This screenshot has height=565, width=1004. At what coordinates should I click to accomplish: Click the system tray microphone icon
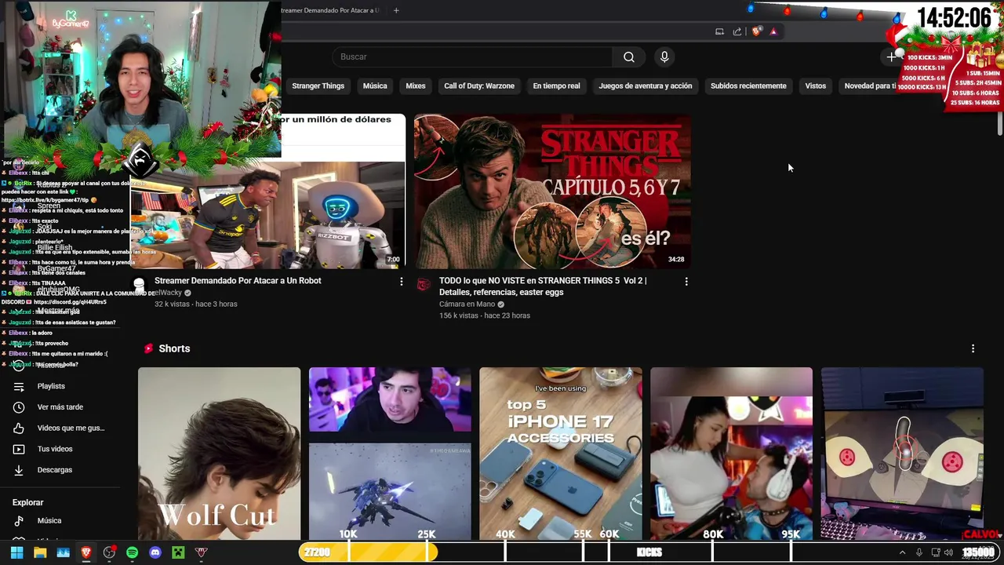919,552
